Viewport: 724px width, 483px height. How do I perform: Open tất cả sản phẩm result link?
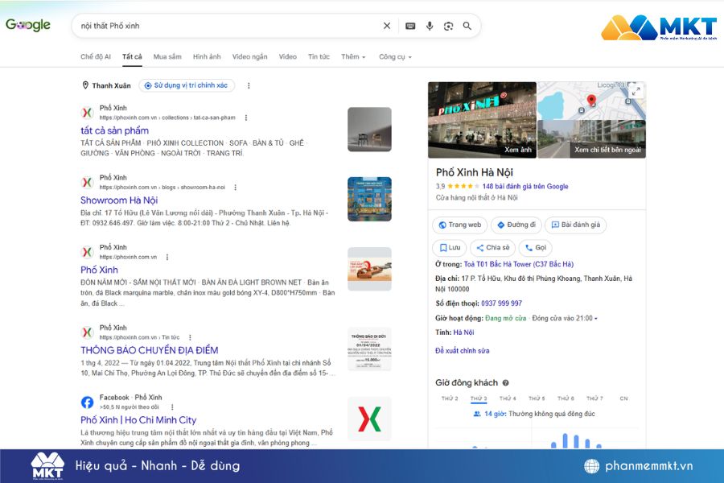pos(114,130)
